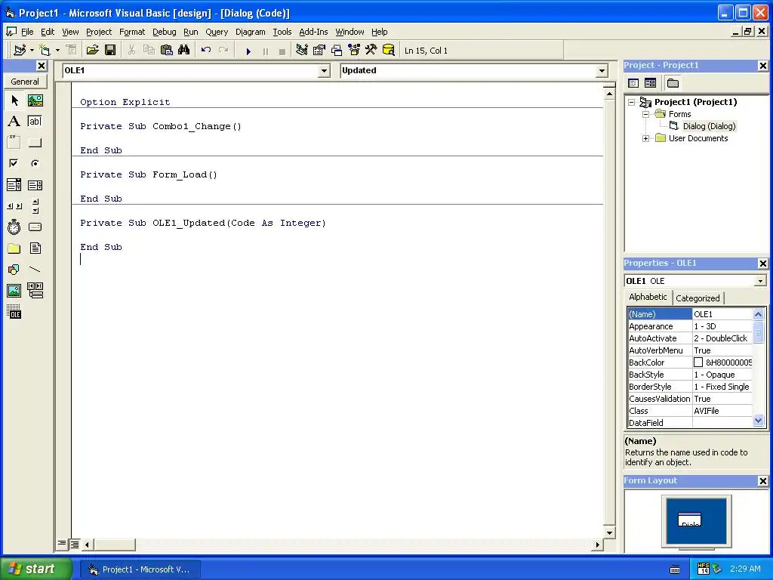The width and height of the screenshot is (773, 580).
Task: Open the Add-Ins menu
Action: pos(313,32)
